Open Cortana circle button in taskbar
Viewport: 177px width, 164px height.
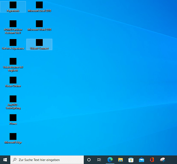click(89, 160)
